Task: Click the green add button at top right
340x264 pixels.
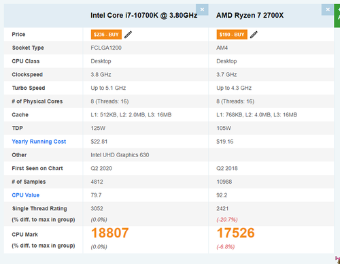Action: tap(337, 16)
